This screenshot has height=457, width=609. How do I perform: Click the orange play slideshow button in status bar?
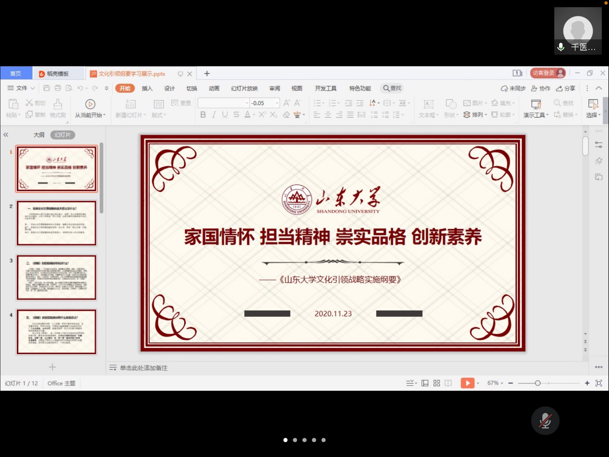click(467, 383)
